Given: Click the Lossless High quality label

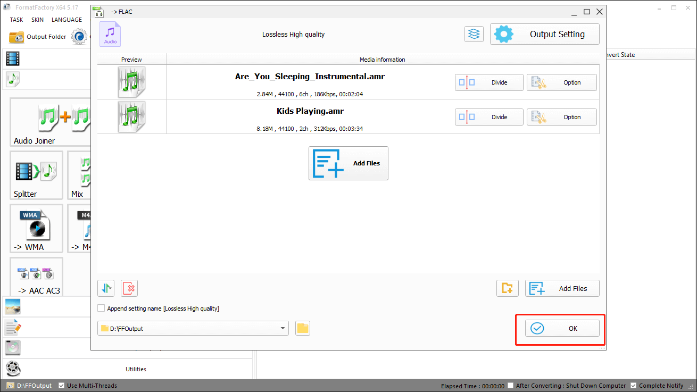Looking at the screenshot, I should (293, 34).
